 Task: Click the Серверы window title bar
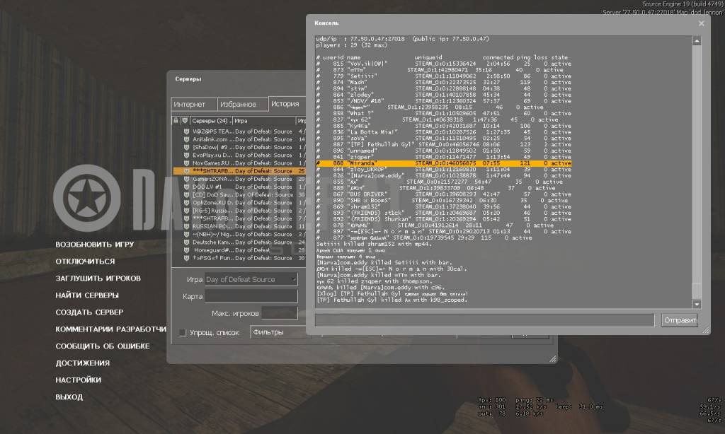click(238, 79)
